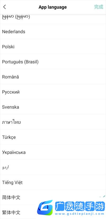Tap the back arrow icon

click(x=5, y=7)
